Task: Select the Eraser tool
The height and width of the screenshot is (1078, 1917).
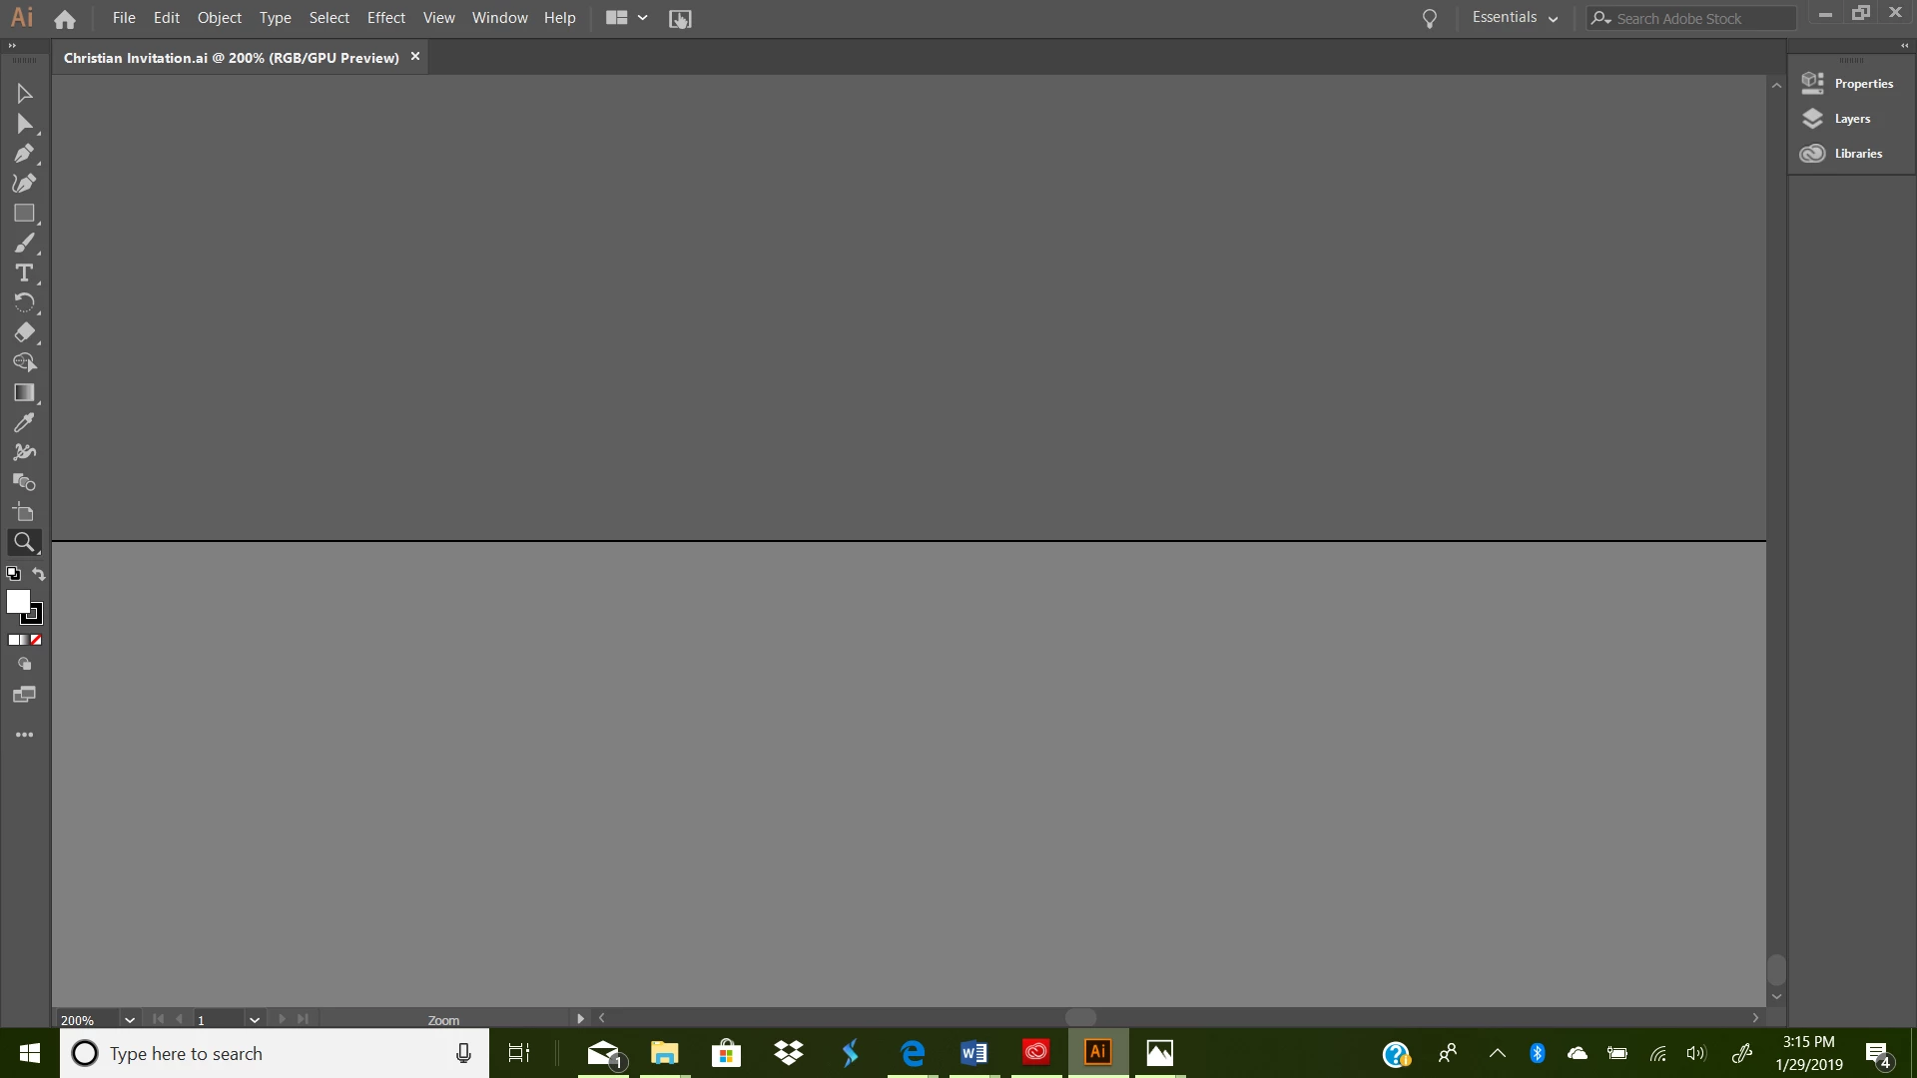Action: 24,332
